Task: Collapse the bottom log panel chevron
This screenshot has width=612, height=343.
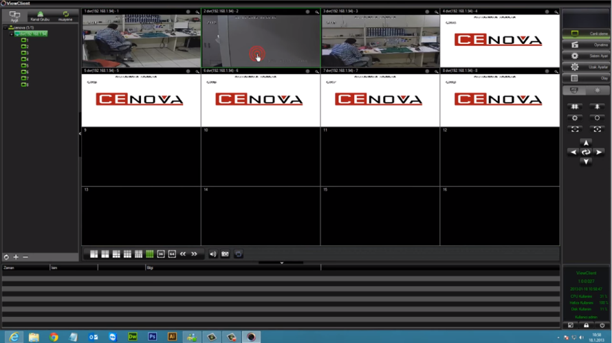Action: pos(281,263)
